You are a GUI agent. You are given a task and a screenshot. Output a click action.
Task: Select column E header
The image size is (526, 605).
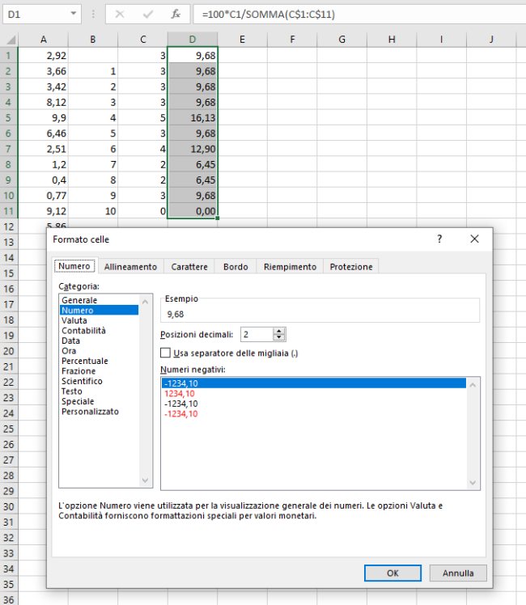(242, 39)
